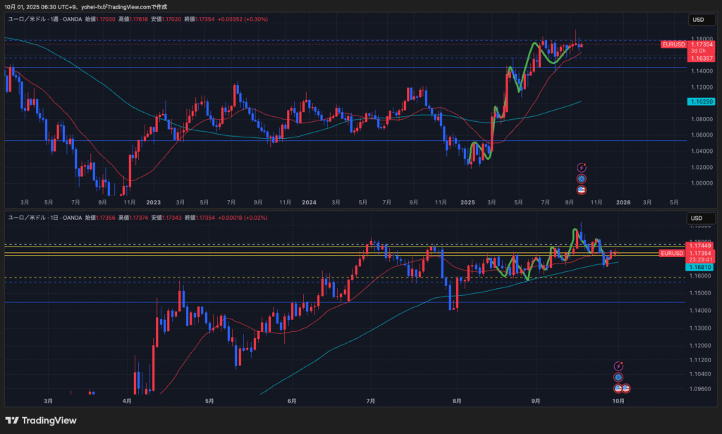Viewport: 722px width, 434px height.
Task: Click the teal 1.10250 moving average price tag
Action: coord(702,102)
